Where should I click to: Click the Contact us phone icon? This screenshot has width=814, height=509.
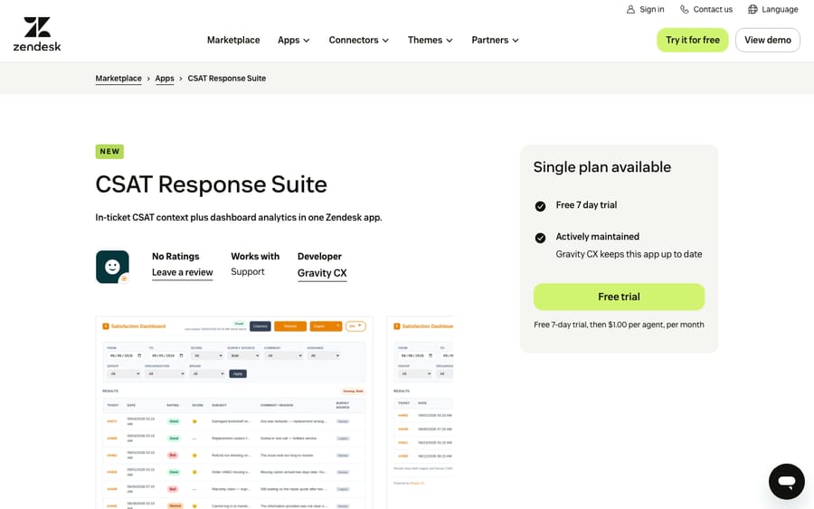coord(685,9)
